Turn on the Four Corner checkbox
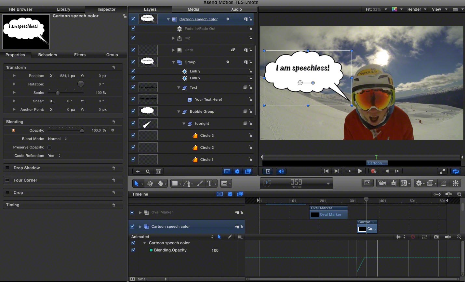 tap(7, 180)
